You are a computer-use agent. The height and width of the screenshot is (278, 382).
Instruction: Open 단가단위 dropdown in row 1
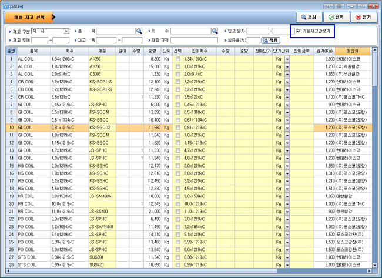tap(287, 59)
